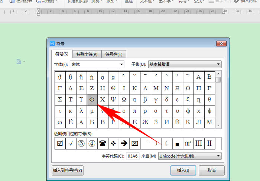Screen dimensions: 260x181
Task: Pick the lowercase eta η symbol
Action: pyautogui.click(x=198, y=100)
